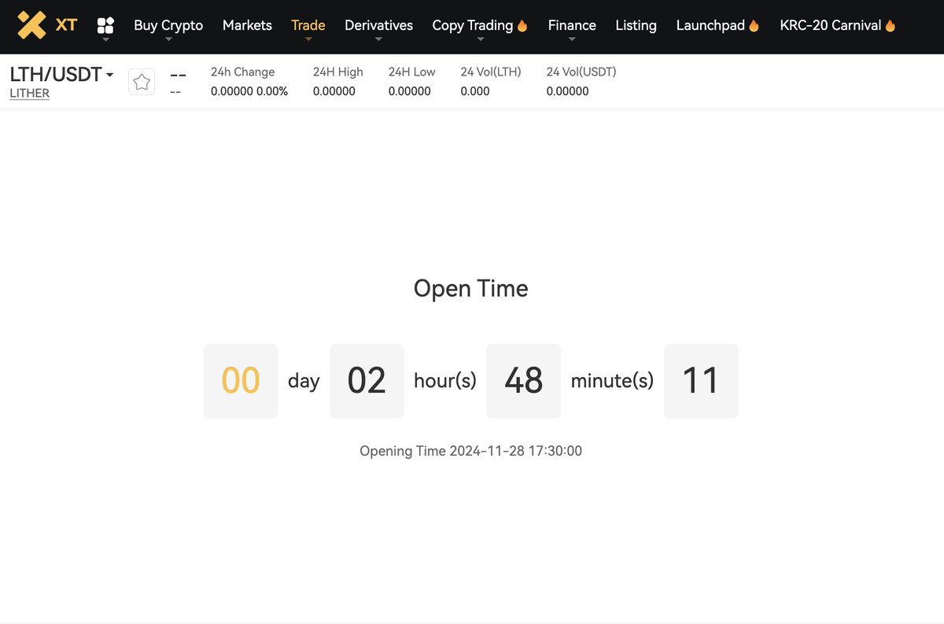This screenshot has width=944, height=624.
Task: Click the 0.00000 0.00% change value
Action: pyautogui.click(x=249, y=91)
